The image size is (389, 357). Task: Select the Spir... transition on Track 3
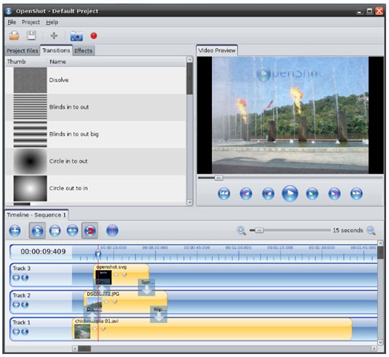click(x=147, y=287)
